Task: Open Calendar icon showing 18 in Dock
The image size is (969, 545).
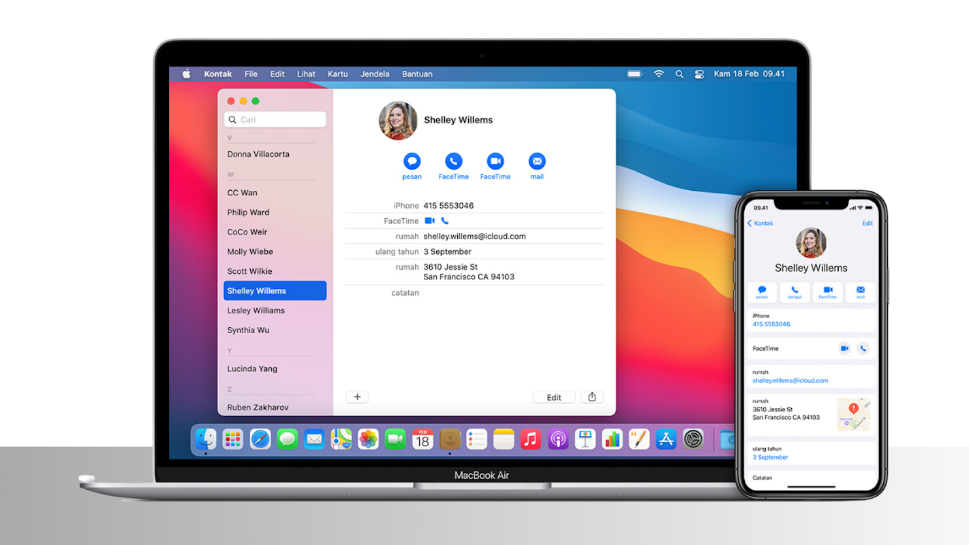Action: click(x=422, y=439)
